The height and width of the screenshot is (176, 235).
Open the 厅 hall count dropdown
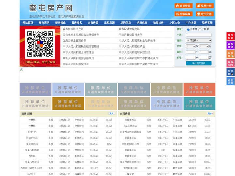[204, 46]
